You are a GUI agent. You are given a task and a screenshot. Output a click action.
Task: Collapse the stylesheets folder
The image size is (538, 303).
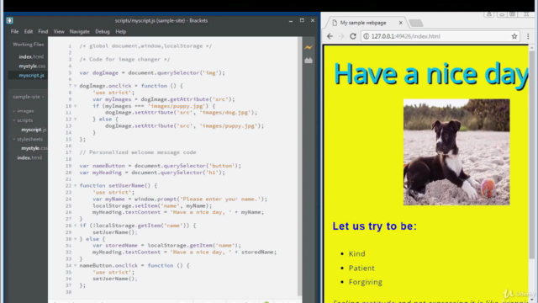[14, 139]
